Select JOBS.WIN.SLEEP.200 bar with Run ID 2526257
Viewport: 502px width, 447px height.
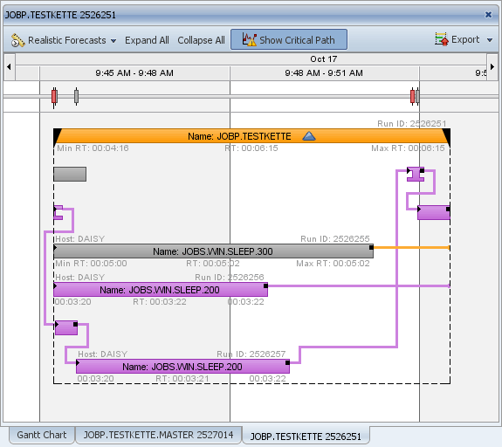coord(182,367)
